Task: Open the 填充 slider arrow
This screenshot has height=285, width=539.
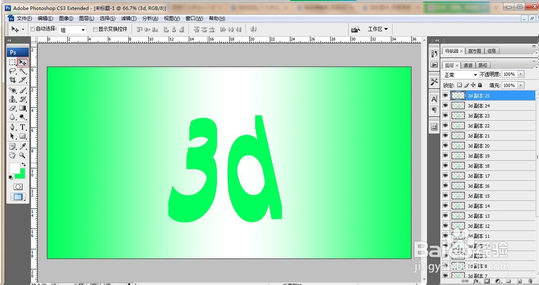Action: coord(521,85)
